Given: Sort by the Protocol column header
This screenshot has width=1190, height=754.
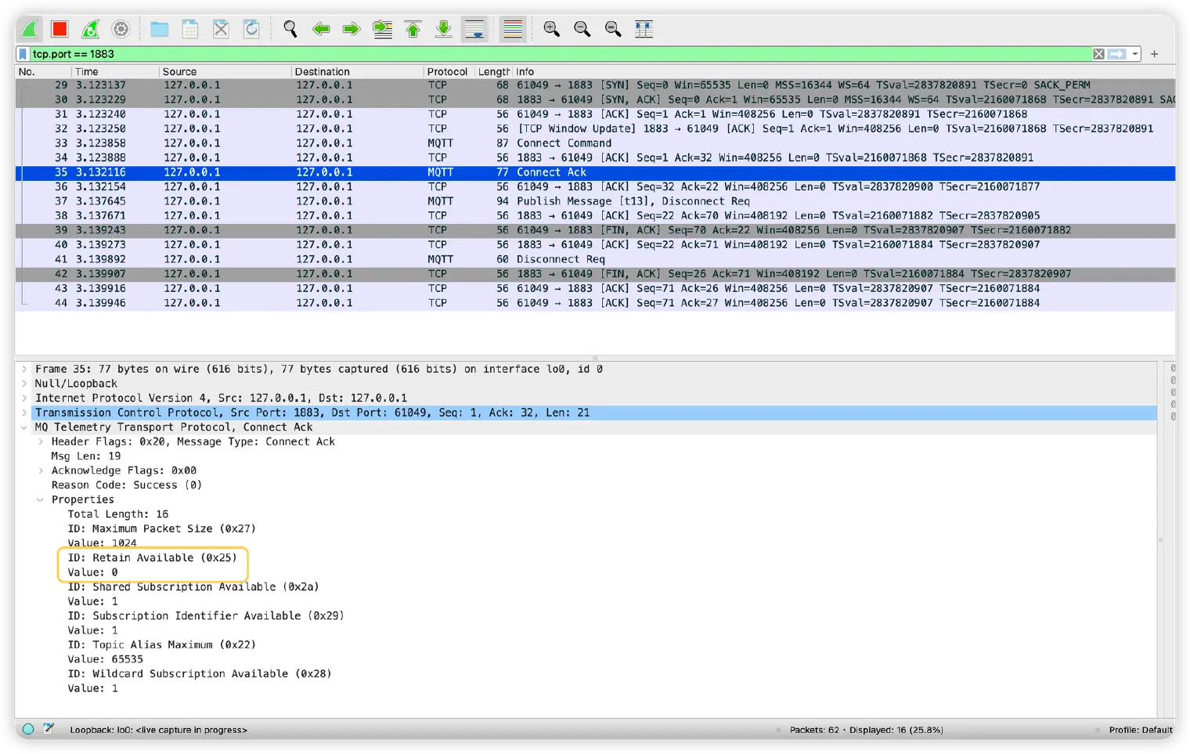Looking at the screenshot, I should coord(447,71).
